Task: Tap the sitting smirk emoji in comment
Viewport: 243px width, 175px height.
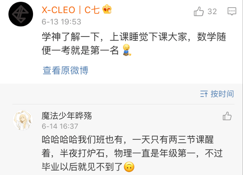Action: tap(127, 50)
